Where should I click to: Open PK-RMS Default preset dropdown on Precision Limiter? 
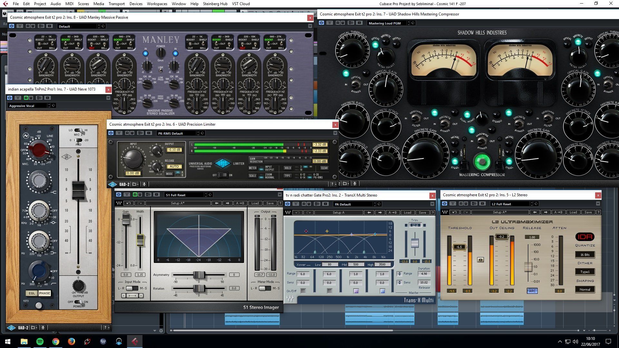pos(178,133)
